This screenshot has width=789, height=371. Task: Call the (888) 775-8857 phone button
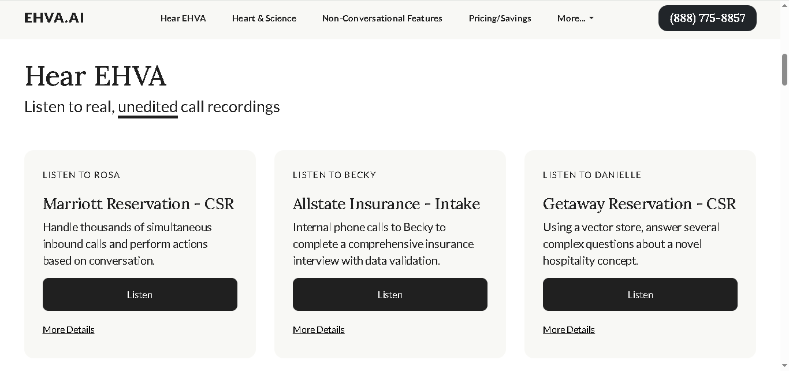(708, 18)
